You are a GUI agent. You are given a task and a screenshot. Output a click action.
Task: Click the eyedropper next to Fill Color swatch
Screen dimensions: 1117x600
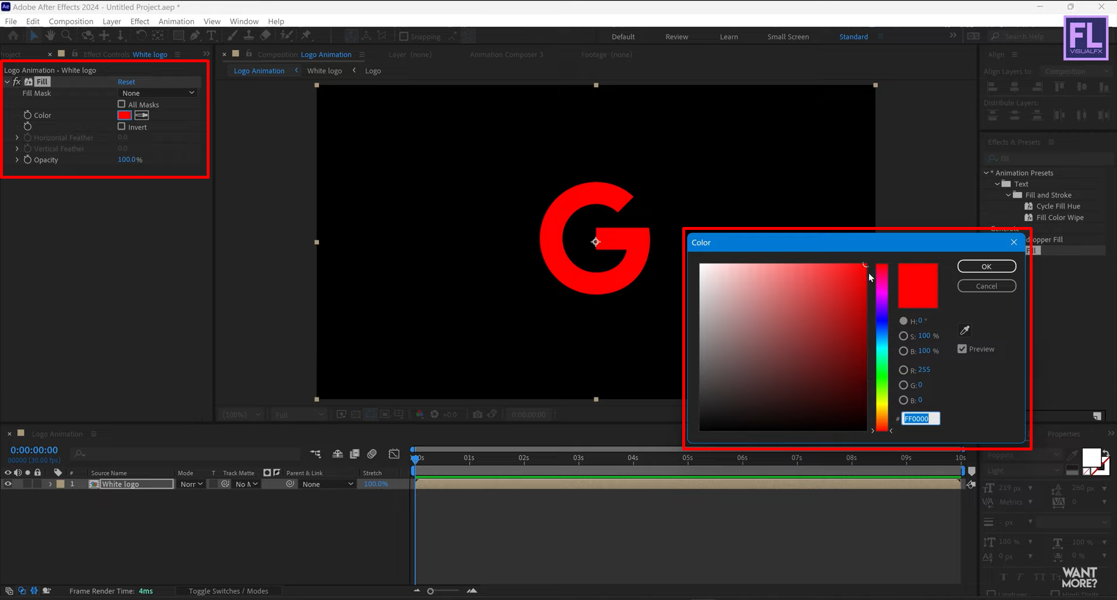(x=141, y=115)
